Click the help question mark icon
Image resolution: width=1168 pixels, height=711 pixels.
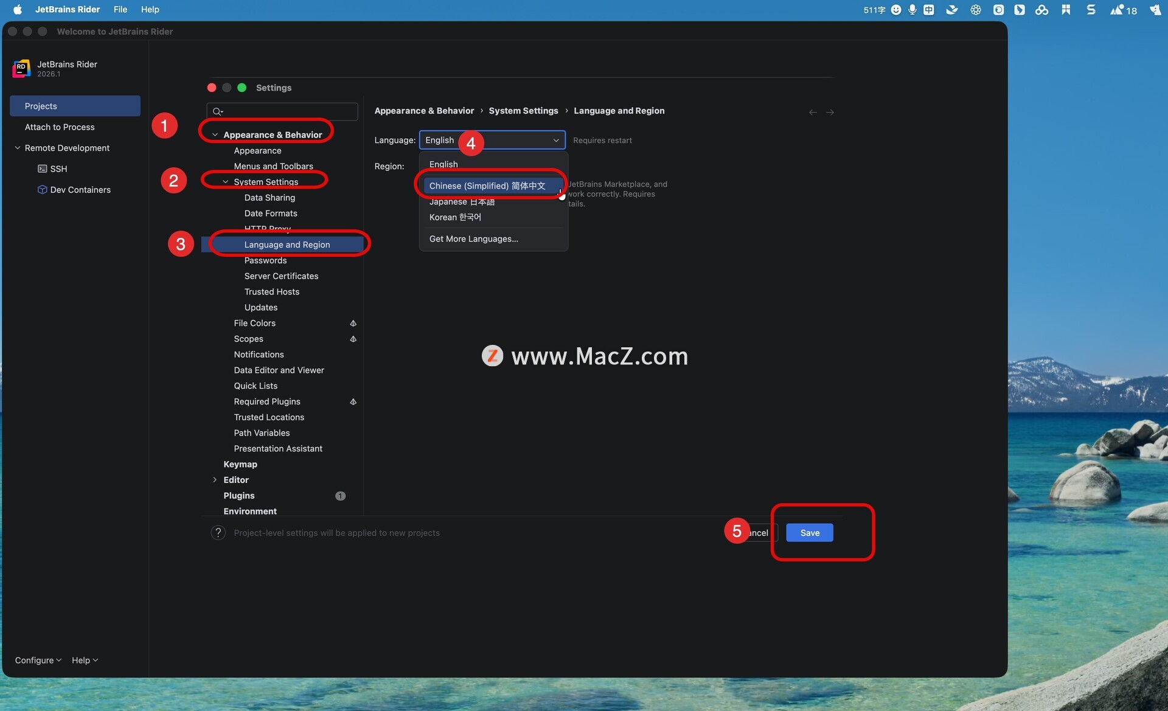(218, 533)
